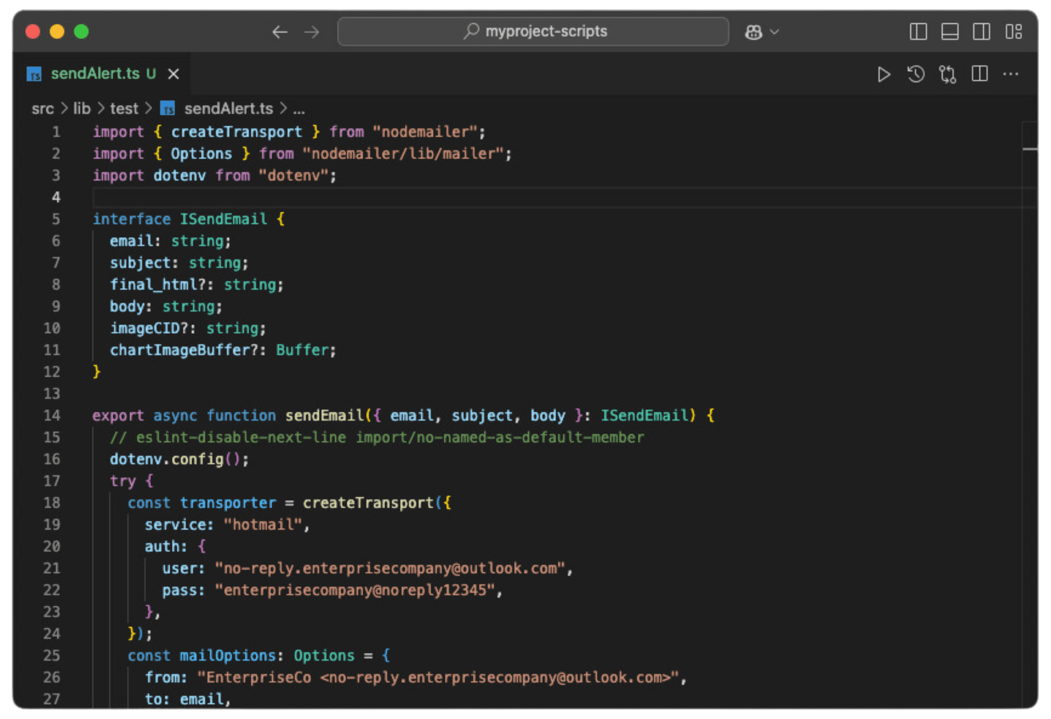The width and height of the screenshot is (1051, 719).
Task: Open the More Actions ellipsis menu
Action: tap(1011, 74)
